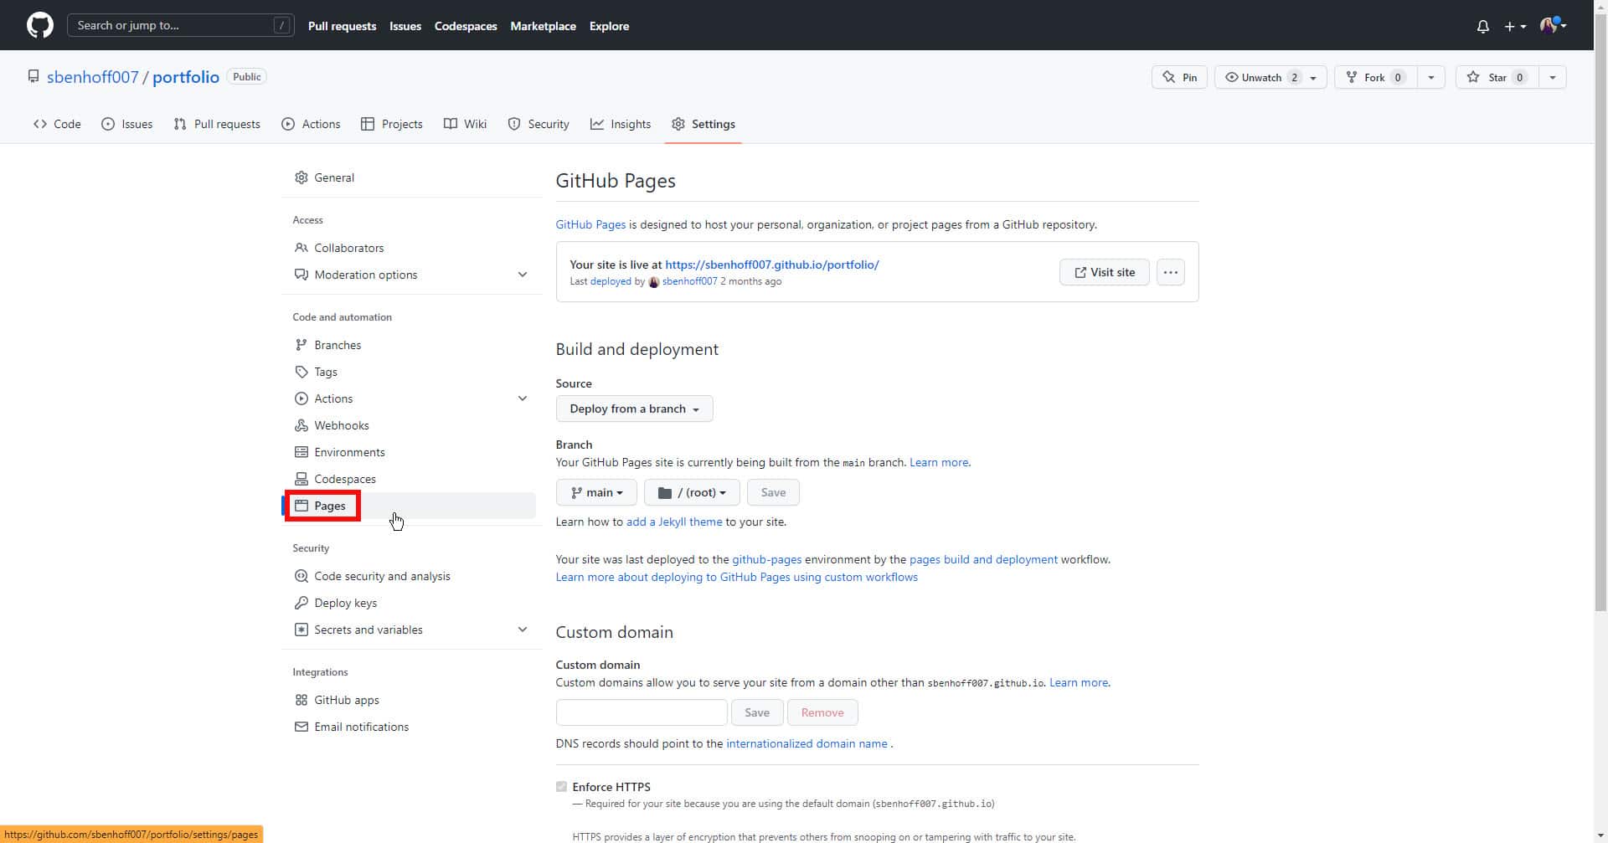Open the deployed link

click(x=611, y=281)
